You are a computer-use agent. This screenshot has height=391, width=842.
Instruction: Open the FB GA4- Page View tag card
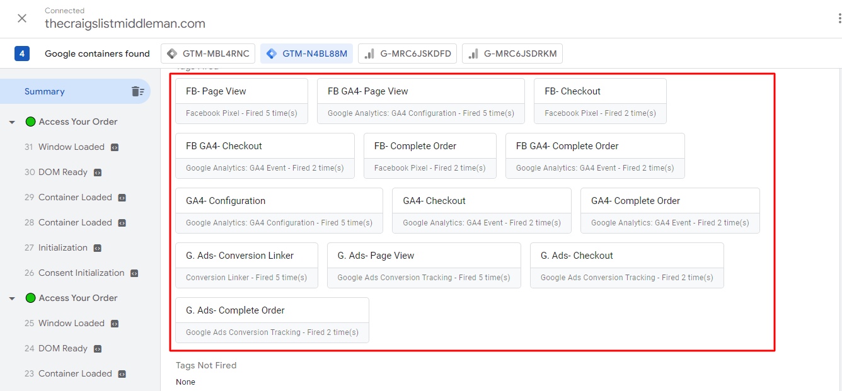click(x=421, y=101)
